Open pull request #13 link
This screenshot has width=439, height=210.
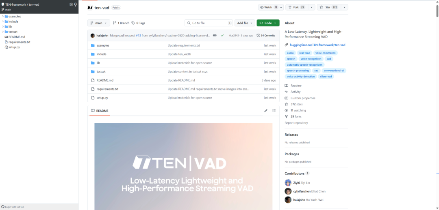pyautogui.click(x=138, y=35)
